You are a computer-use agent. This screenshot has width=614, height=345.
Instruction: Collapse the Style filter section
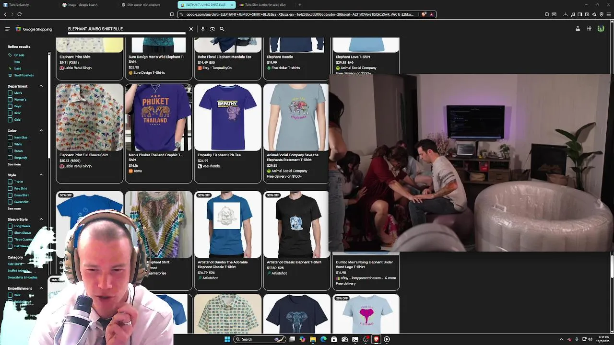point(41,175)
